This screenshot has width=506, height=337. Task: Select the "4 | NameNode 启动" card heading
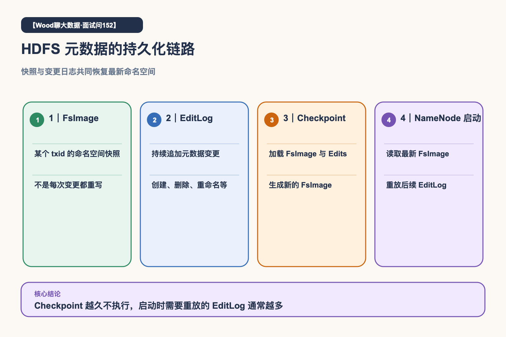tap(441, 118)
